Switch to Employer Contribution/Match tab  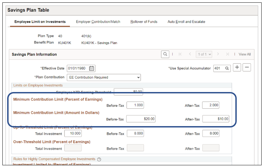click(x=98, y=22)
